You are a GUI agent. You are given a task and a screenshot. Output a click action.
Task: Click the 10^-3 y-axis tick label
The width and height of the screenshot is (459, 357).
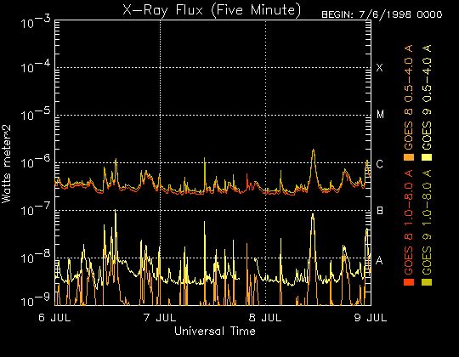[x=36, y=23]
